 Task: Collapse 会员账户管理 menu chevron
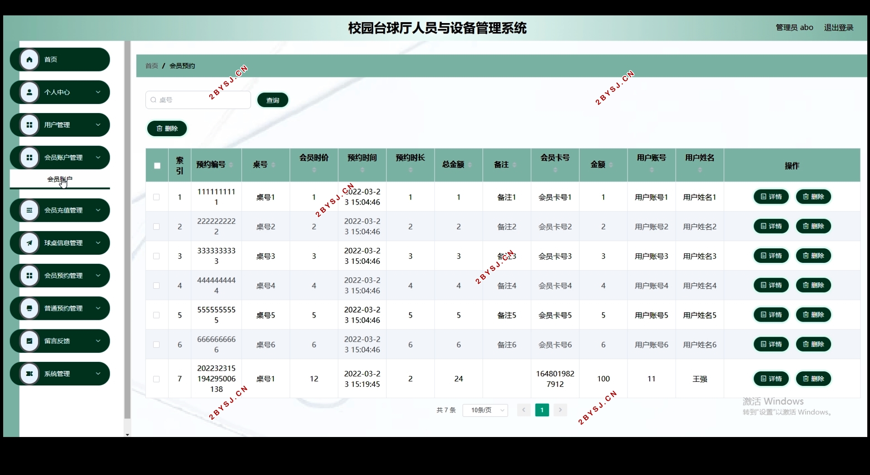(x=98, y=157)
